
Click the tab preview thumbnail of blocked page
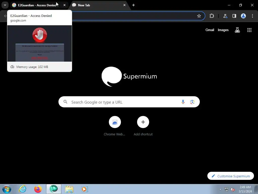tap(40, 43)
